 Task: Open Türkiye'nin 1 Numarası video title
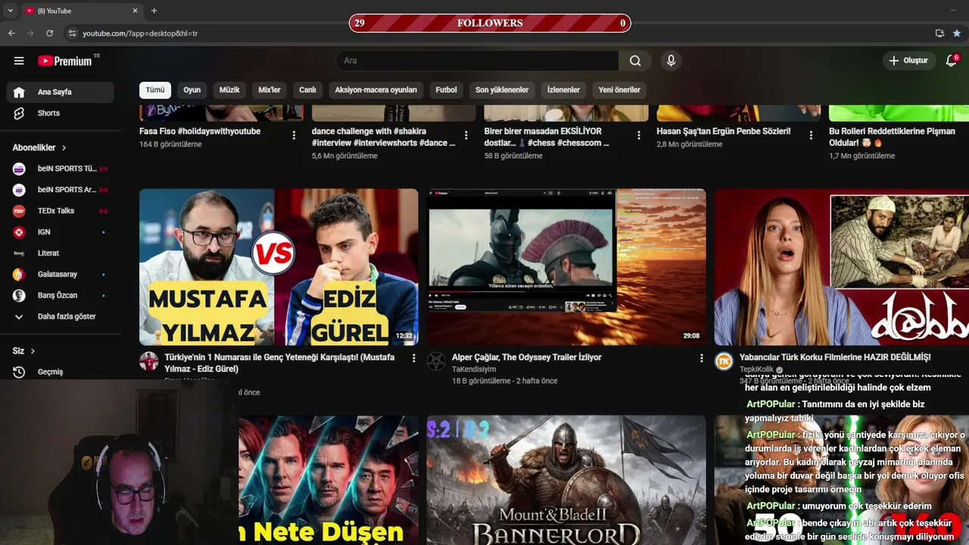tap(279, 363)
